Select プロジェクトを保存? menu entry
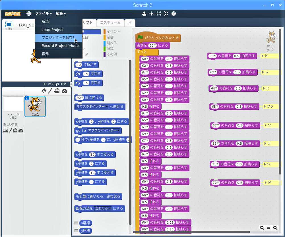This screenshot has height=237, width=285. tap(59, 38)
